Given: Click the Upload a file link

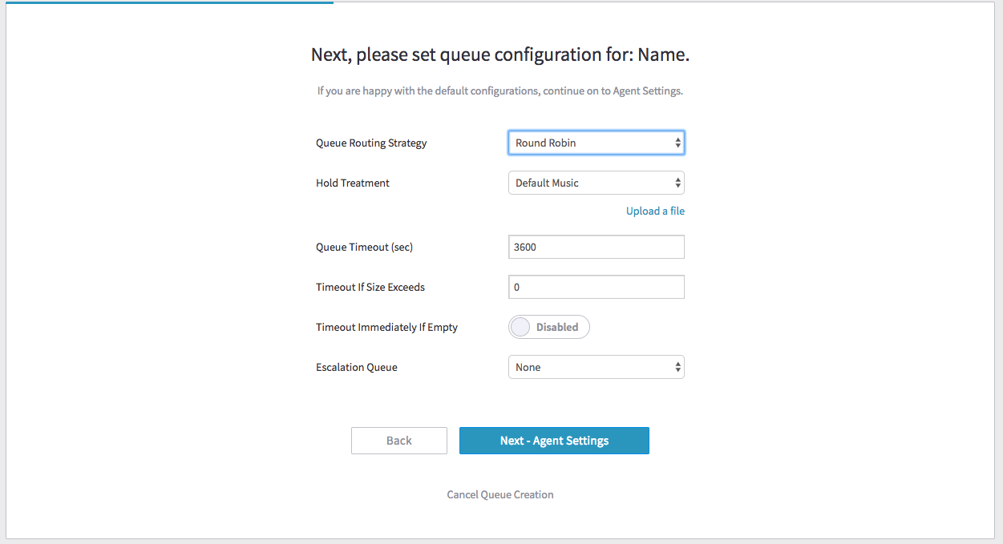Looking at the screenshot, I should 655,211.
